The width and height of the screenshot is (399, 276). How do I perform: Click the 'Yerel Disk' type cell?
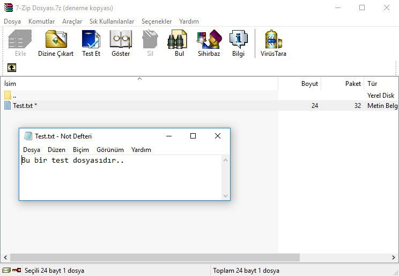pyautogui.click(x=381, y=96)
